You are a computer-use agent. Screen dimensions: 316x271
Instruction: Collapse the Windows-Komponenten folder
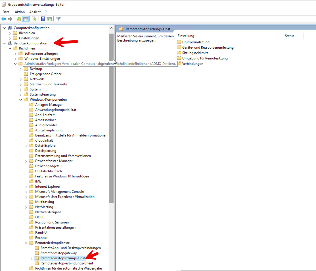21,100
